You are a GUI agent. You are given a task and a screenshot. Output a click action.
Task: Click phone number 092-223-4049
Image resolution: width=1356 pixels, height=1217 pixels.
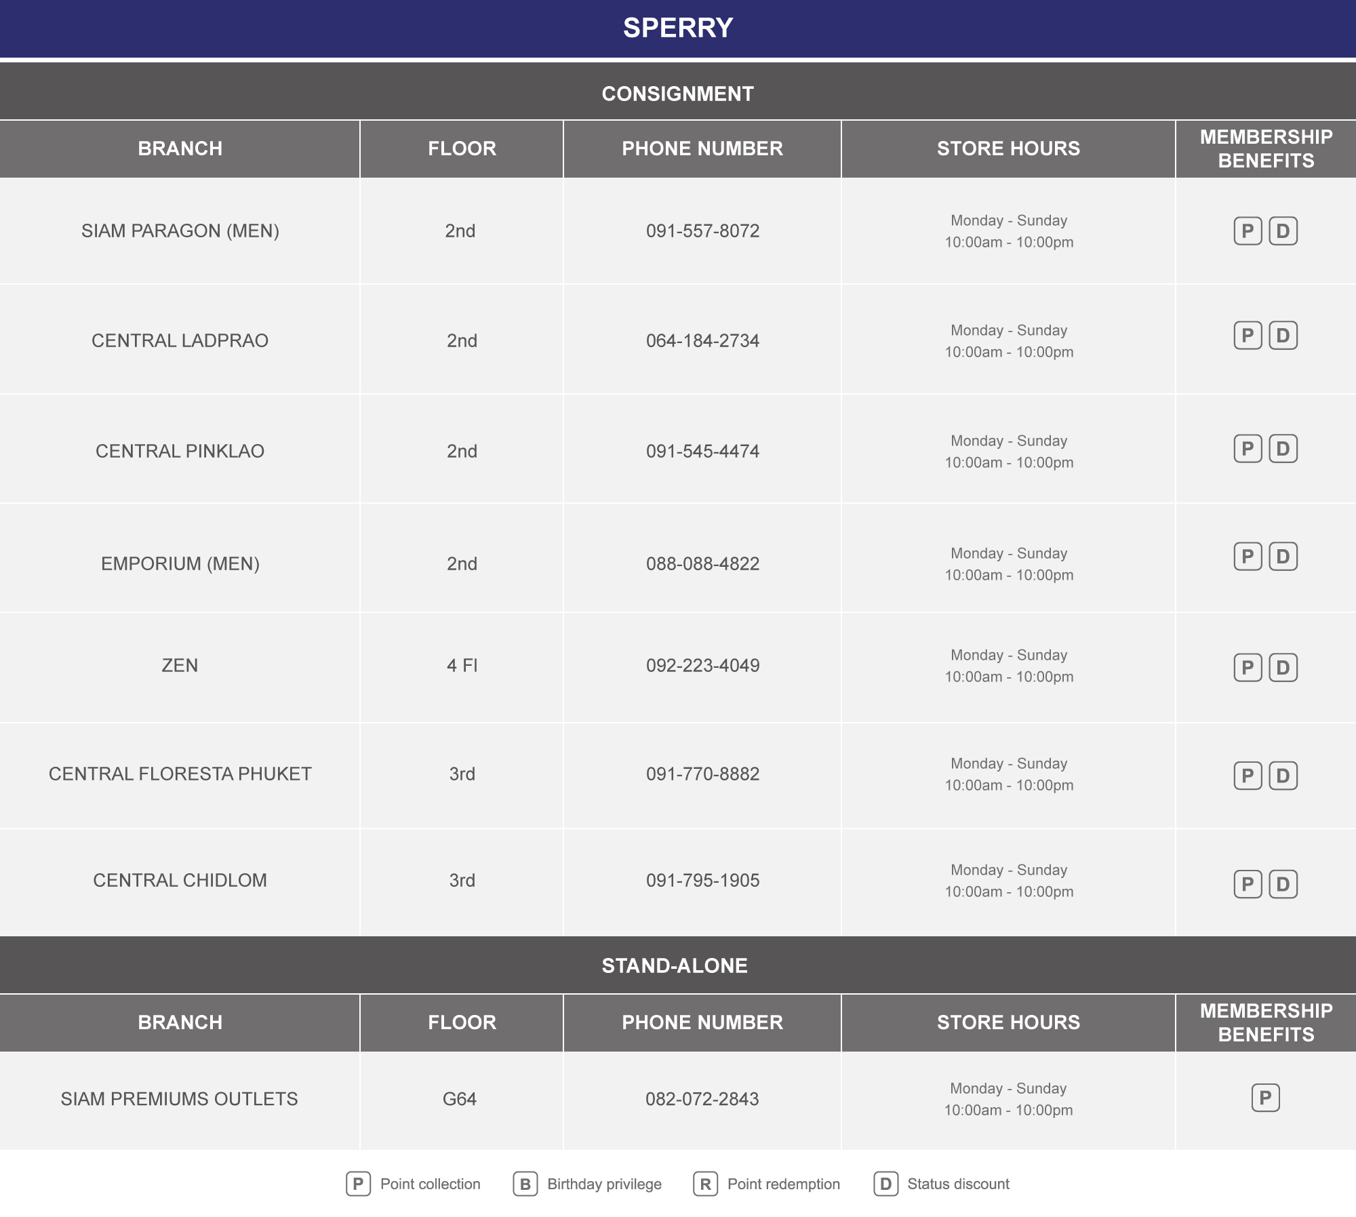click(702, 665)
